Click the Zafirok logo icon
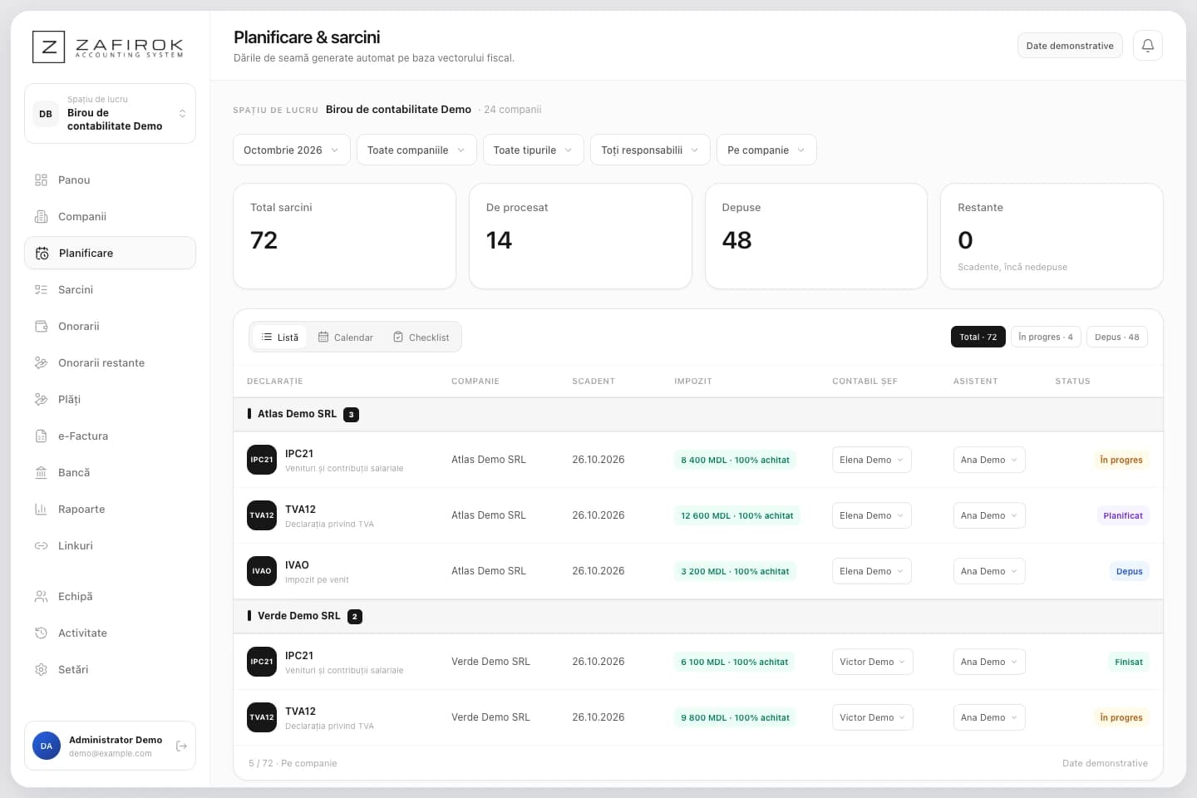The width and height of the screenshot is (1197, 798). 48,47
